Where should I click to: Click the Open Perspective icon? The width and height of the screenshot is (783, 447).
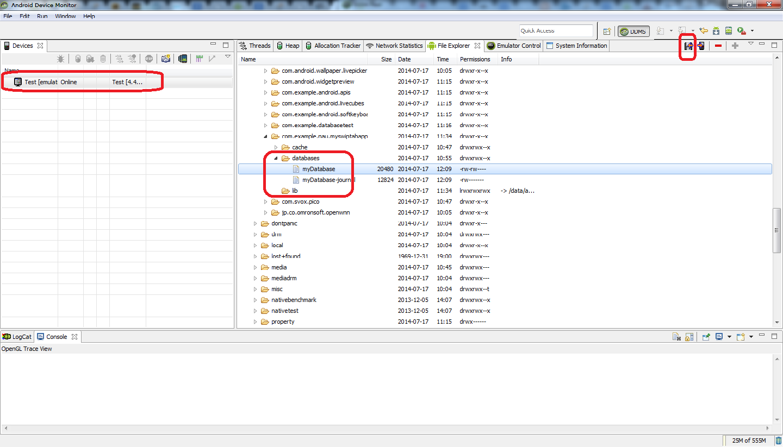tap(607, 32)
